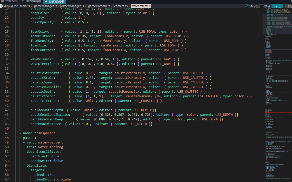292x182 pixels.
Task: Click the 'waveDirections:' property name
Action: point(45,64)
